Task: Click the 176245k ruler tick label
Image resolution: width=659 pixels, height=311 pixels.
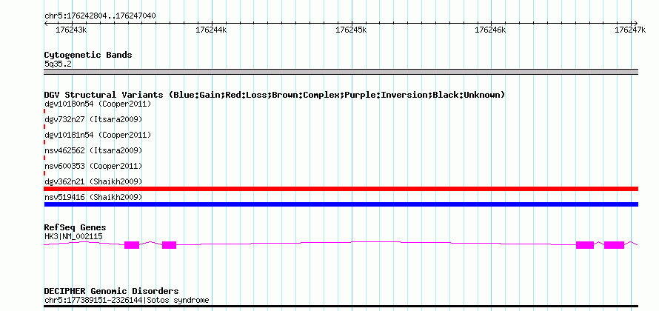Action: tap(351, 30)
